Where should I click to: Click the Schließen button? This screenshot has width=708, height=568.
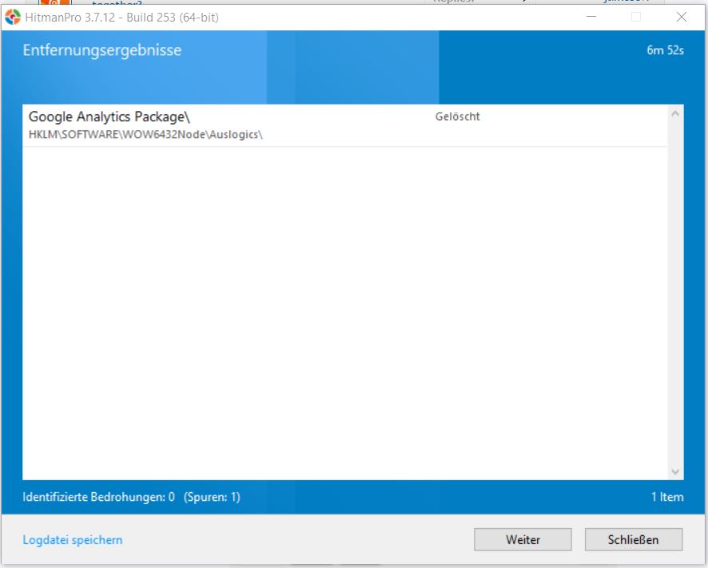634,539
